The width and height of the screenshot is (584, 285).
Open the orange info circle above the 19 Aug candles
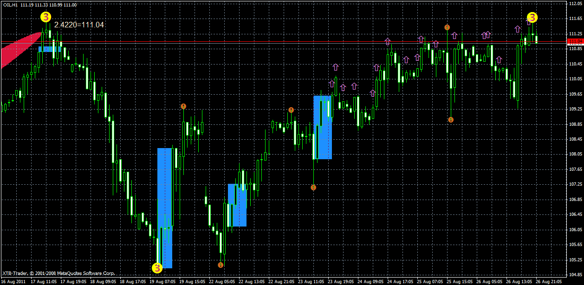click(184, 105)
